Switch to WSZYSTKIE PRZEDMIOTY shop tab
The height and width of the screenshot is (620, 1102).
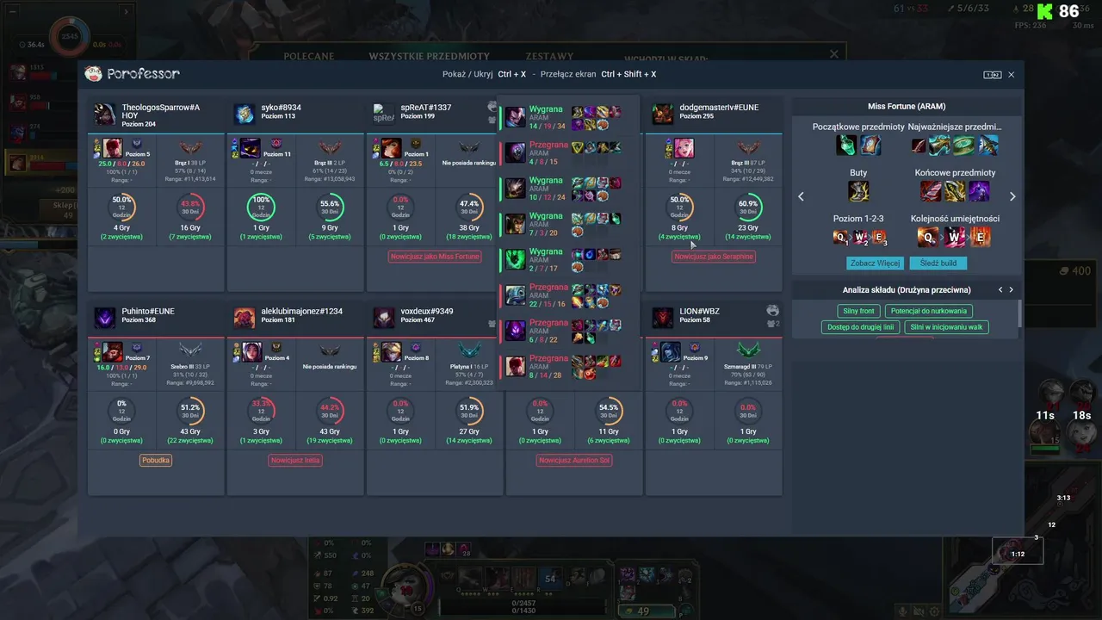pos(430,56)
